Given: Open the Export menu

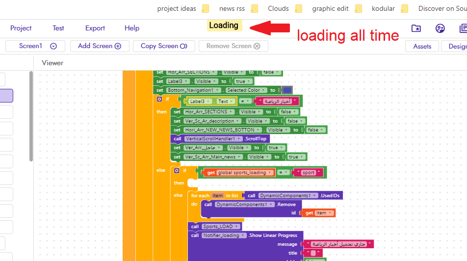Looking at the screenshot, I should pos(95,28).
